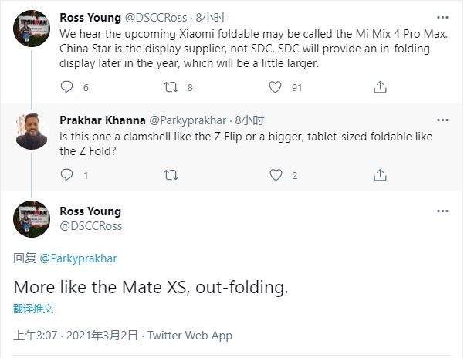Click the 8小时 timestamp on Prakhar's tweet
This screenshot has height=358, width=464.
click(249, 120)
